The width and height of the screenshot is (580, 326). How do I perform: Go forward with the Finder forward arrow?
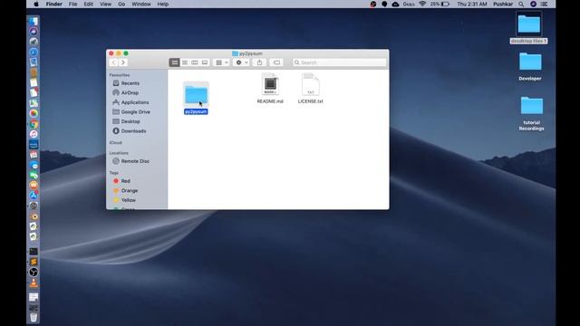click(x=123, y=62)
